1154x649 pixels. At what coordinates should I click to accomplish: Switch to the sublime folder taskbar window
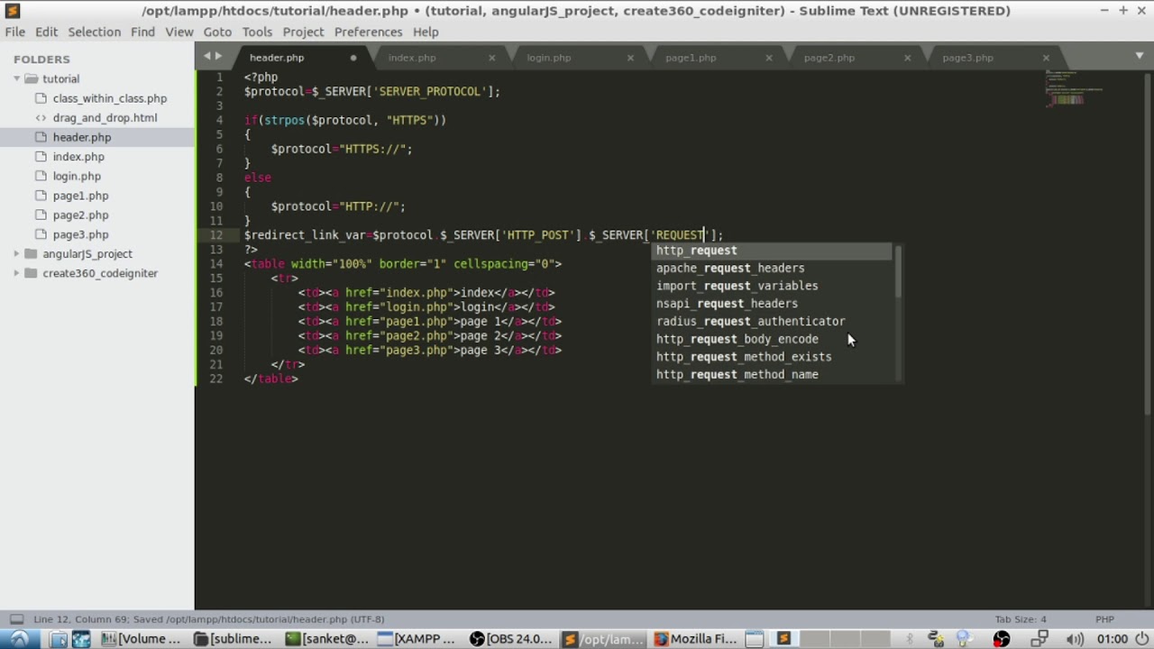pos(234,639)
